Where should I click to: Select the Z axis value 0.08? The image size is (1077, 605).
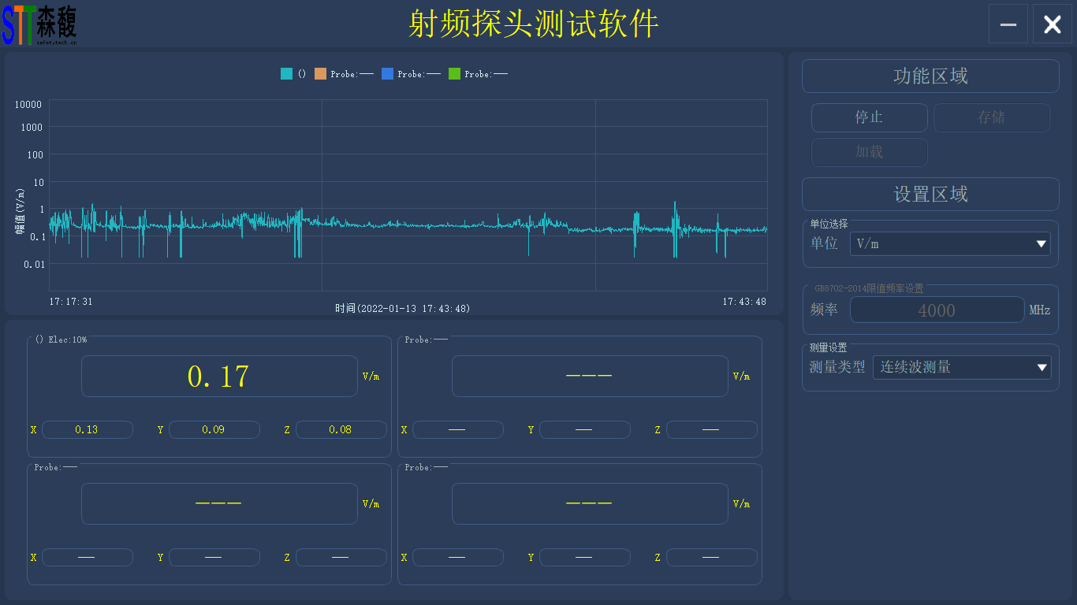(x=341, y=430)
